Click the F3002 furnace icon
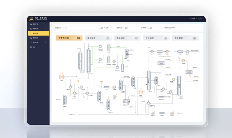Image resolution: width=232 pixels, height=138 pixels. click(x=141, y=91)
